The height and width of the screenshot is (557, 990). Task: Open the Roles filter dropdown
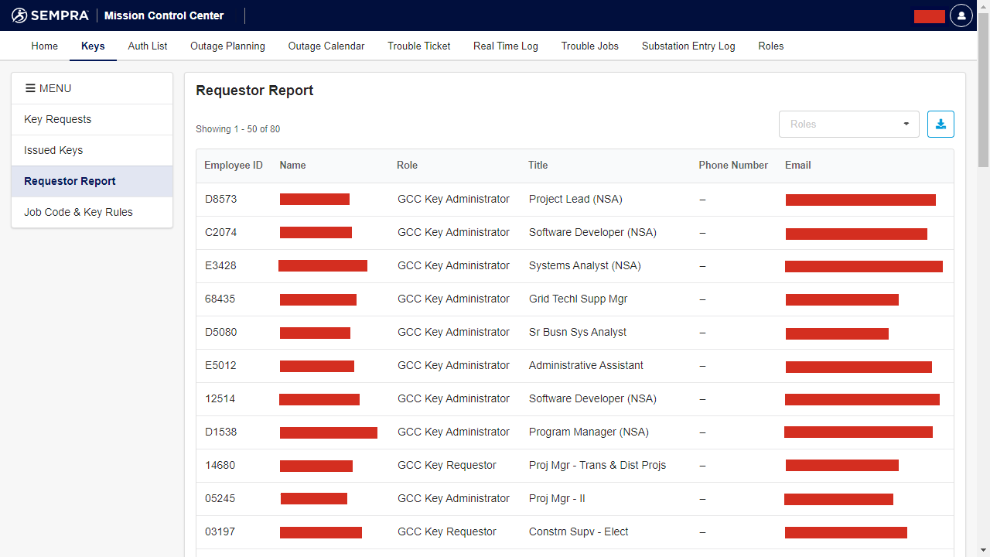click(843, 124)
